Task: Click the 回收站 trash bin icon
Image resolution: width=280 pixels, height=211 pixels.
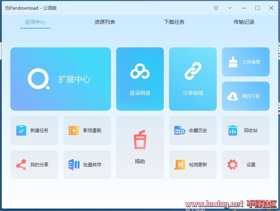Action: [x=233, y=130]
